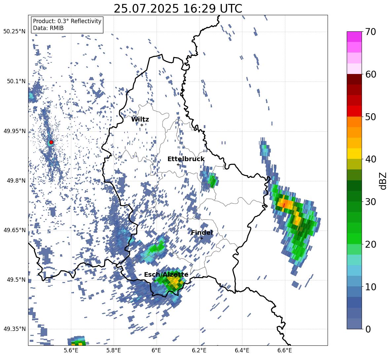This screenshot has height=357, width=391.
Task: Click the 60 tick on the colorbar
Action: coord(371,74)
